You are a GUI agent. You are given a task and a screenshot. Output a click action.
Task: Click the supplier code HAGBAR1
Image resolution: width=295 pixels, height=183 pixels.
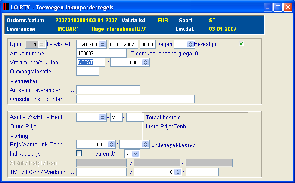tap(67, 29)
